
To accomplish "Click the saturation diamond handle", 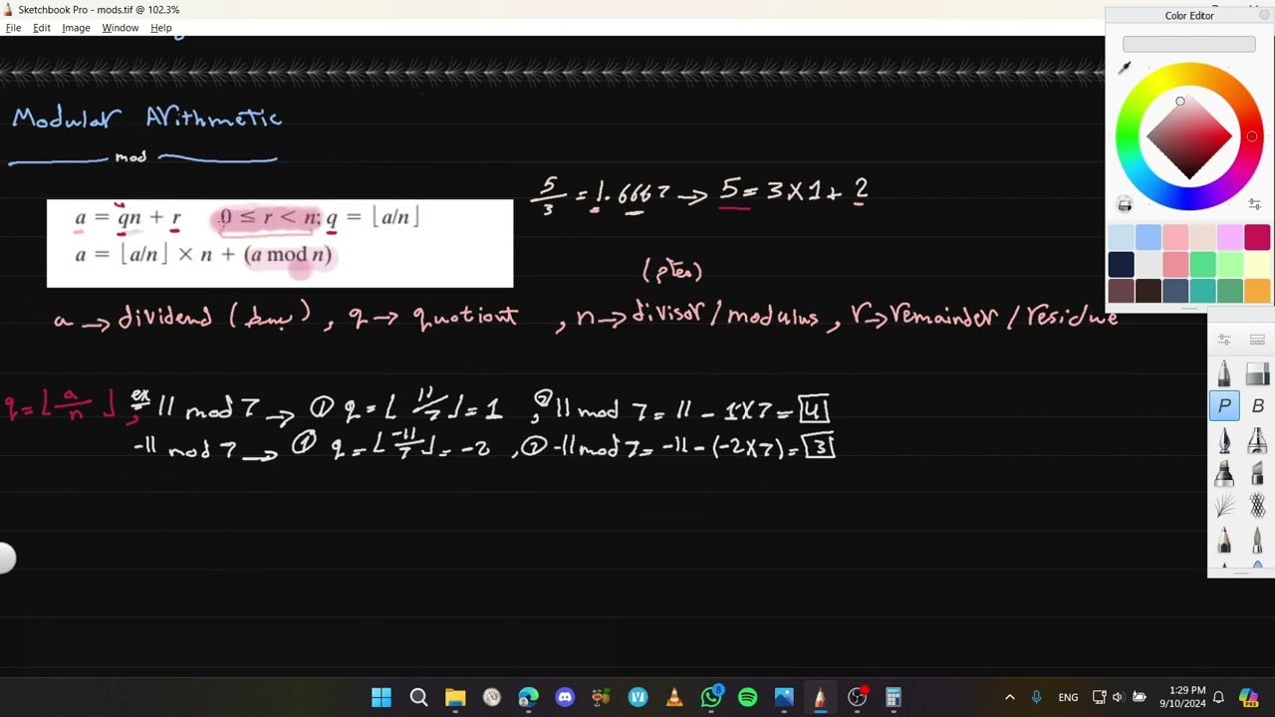I will [x=1180, y=102].
